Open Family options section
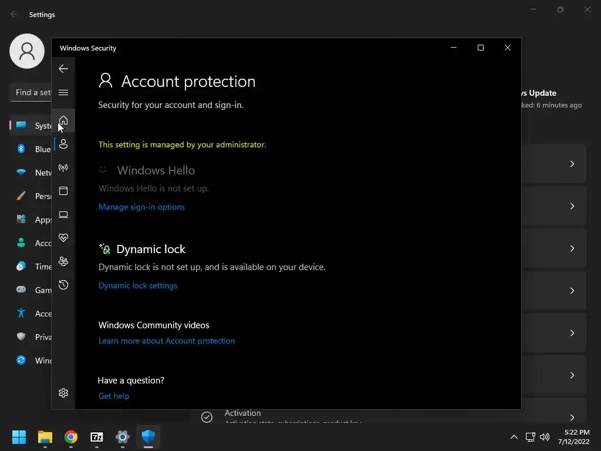 [63, 261]
